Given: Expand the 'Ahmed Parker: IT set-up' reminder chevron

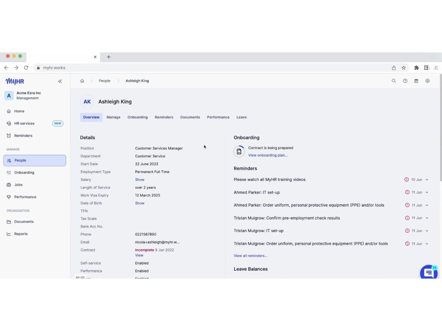Looking at the screenshot, I should tap(427, 192).
